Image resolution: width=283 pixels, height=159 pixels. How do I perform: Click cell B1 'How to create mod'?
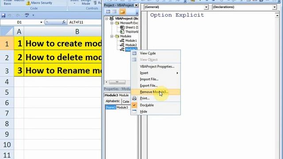click(63, 43)
